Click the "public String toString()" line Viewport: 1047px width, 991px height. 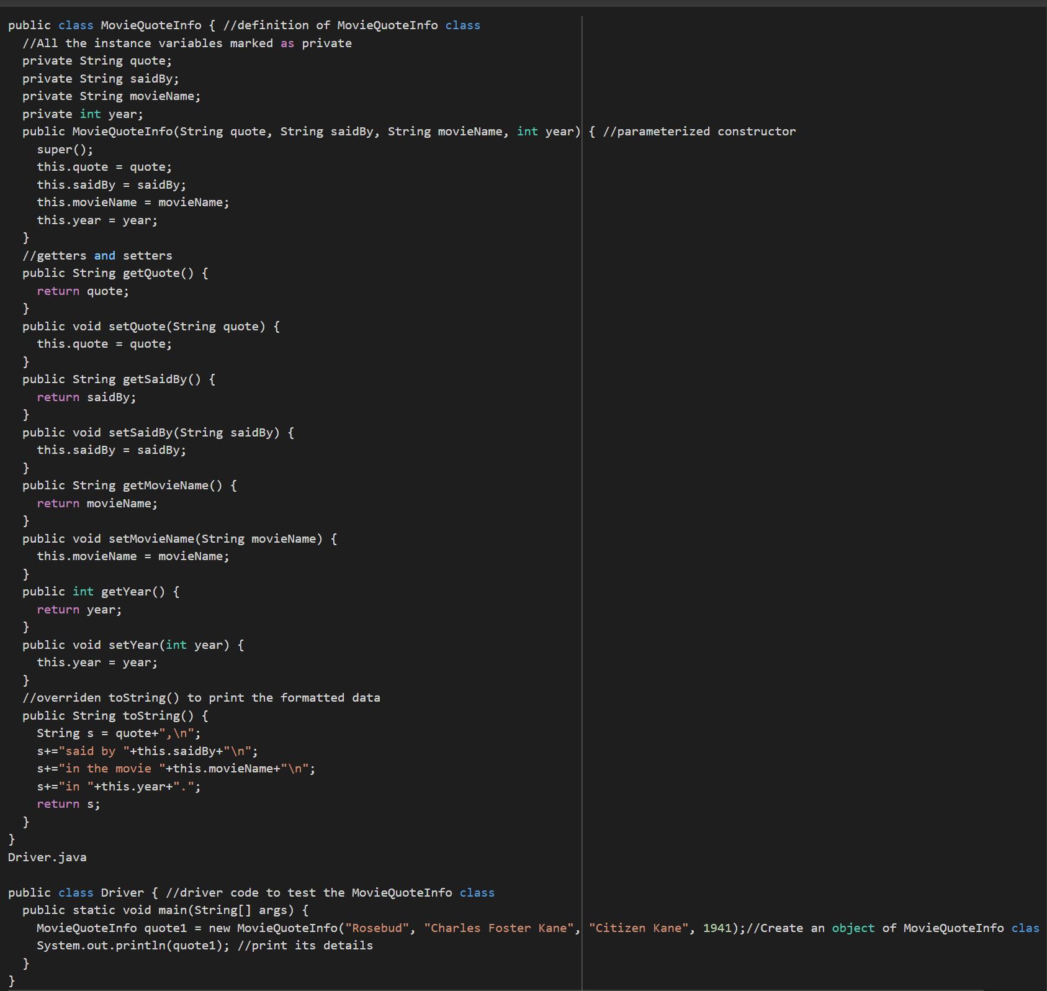coord(115,716)
